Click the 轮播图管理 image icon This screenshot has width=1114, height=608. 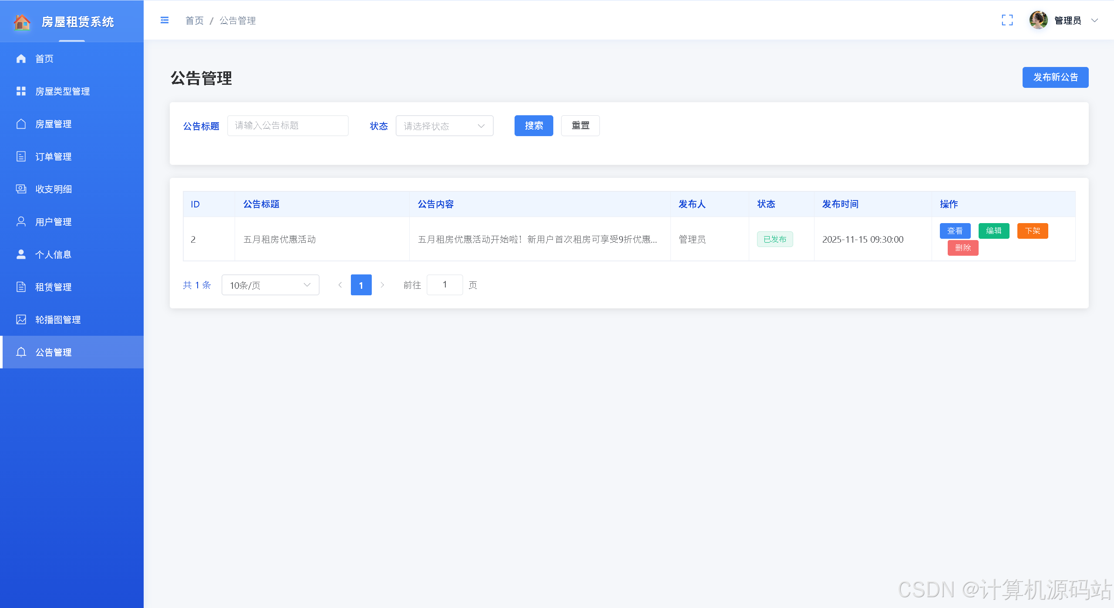pyautogui.click(x=21, y=319)
